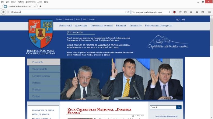
Task: Open Promovarea Județului navigation item
Action: pos(159,25)
